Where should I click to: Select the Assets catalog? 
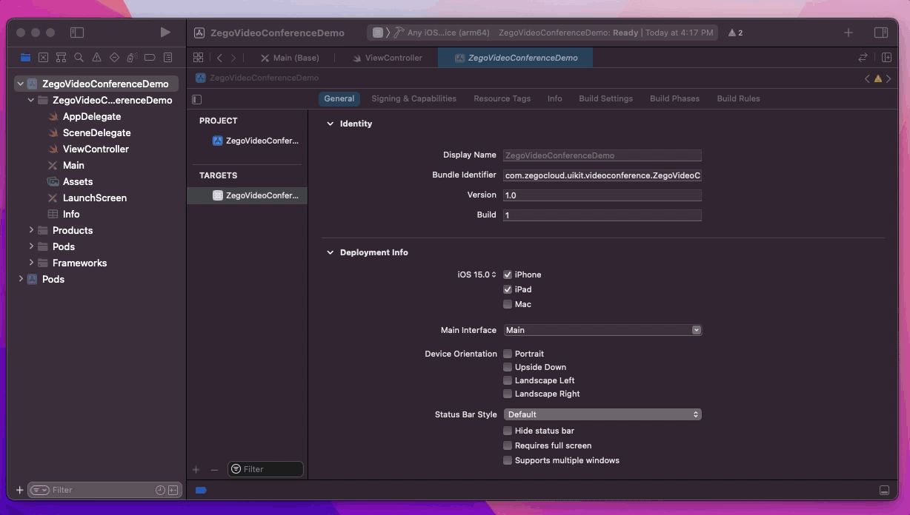pos(78,181)
